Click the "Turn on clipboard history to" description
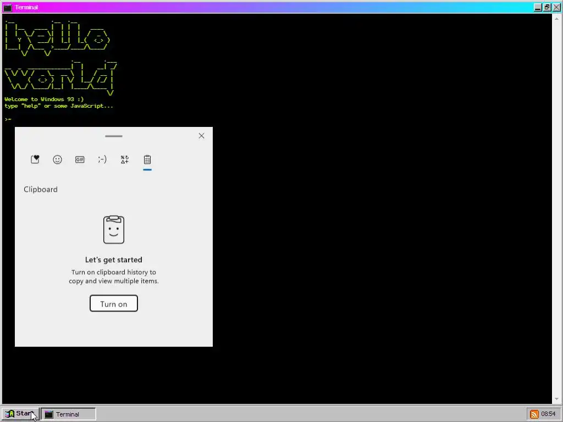Image resolution: width=563 pixels, height=422 pixels. (x=113, y=272)
